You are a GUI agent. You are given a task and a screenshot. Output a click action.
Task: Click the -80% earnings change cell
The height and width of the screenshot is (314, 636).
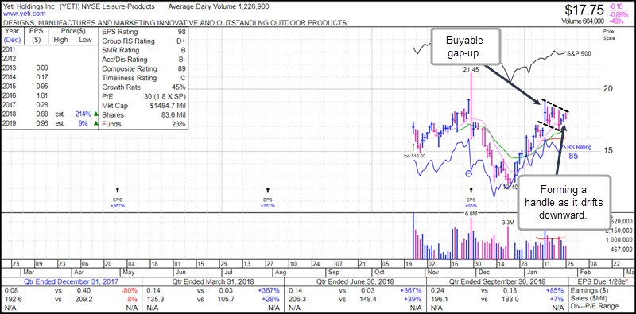(130, 290)
